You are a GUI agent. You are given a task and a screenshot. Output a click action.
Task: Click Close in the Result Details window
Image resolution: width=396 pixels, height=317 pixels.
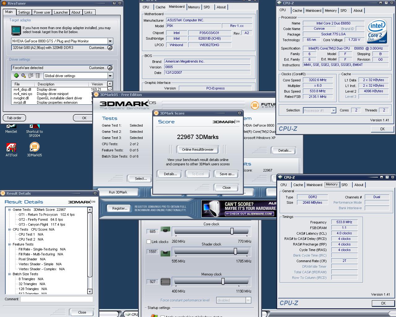click(x=82, y=312)
